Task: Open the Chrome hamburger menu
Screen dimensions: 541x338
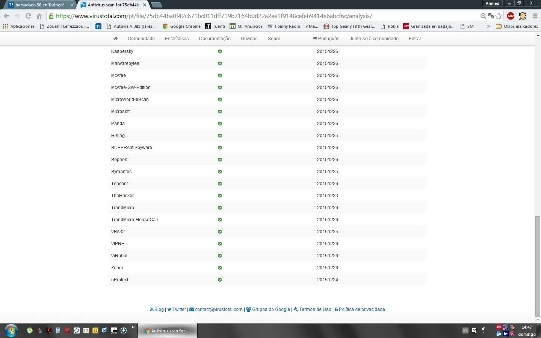Action: (535, 16)
